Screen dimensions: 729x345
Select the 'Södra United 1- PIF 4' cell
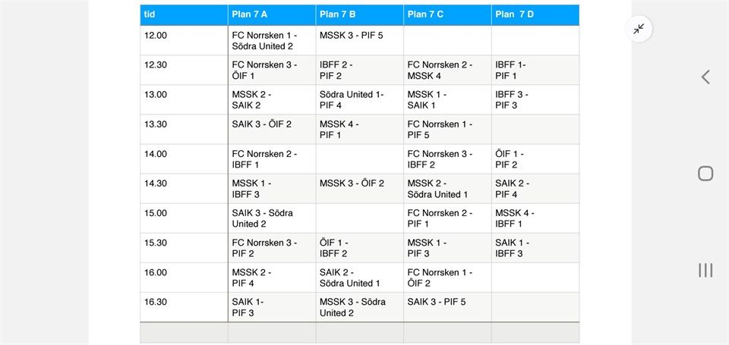[x=359, y=99]
